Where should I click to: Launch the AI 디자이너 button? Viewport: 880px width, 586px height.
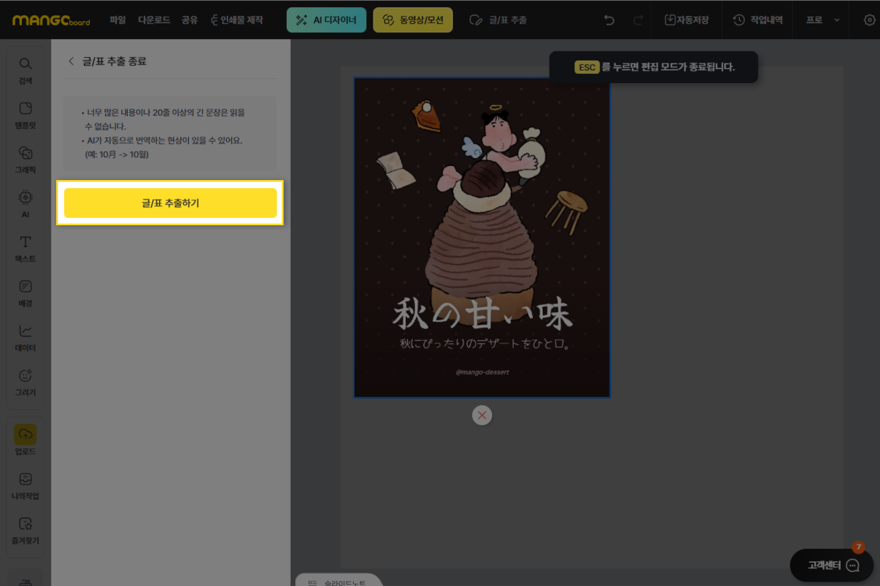(x=326, y=20)
